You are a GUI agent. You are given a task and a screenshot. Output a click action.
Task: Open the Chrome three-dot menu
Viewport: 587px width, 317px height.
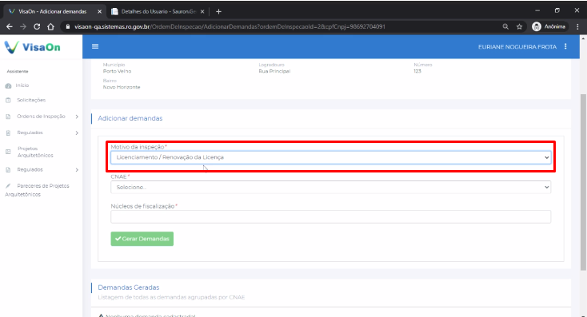click(577, 26)
